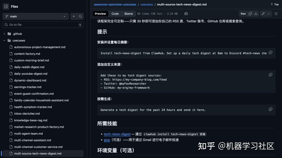282x158 pixels.
Task: Jump to Top of the file
Action: coord(275,4)
